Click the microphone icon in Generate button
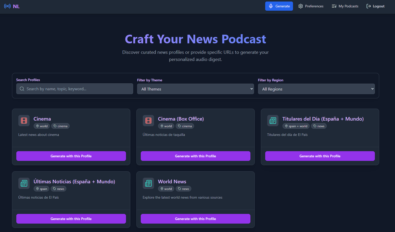 [x=271, y=6]
